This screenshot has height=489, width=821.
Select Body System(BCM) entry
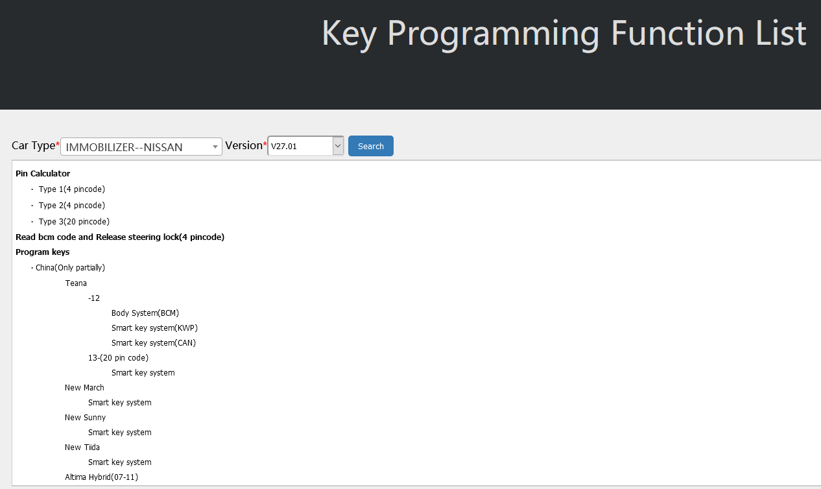tap(145, 313)
